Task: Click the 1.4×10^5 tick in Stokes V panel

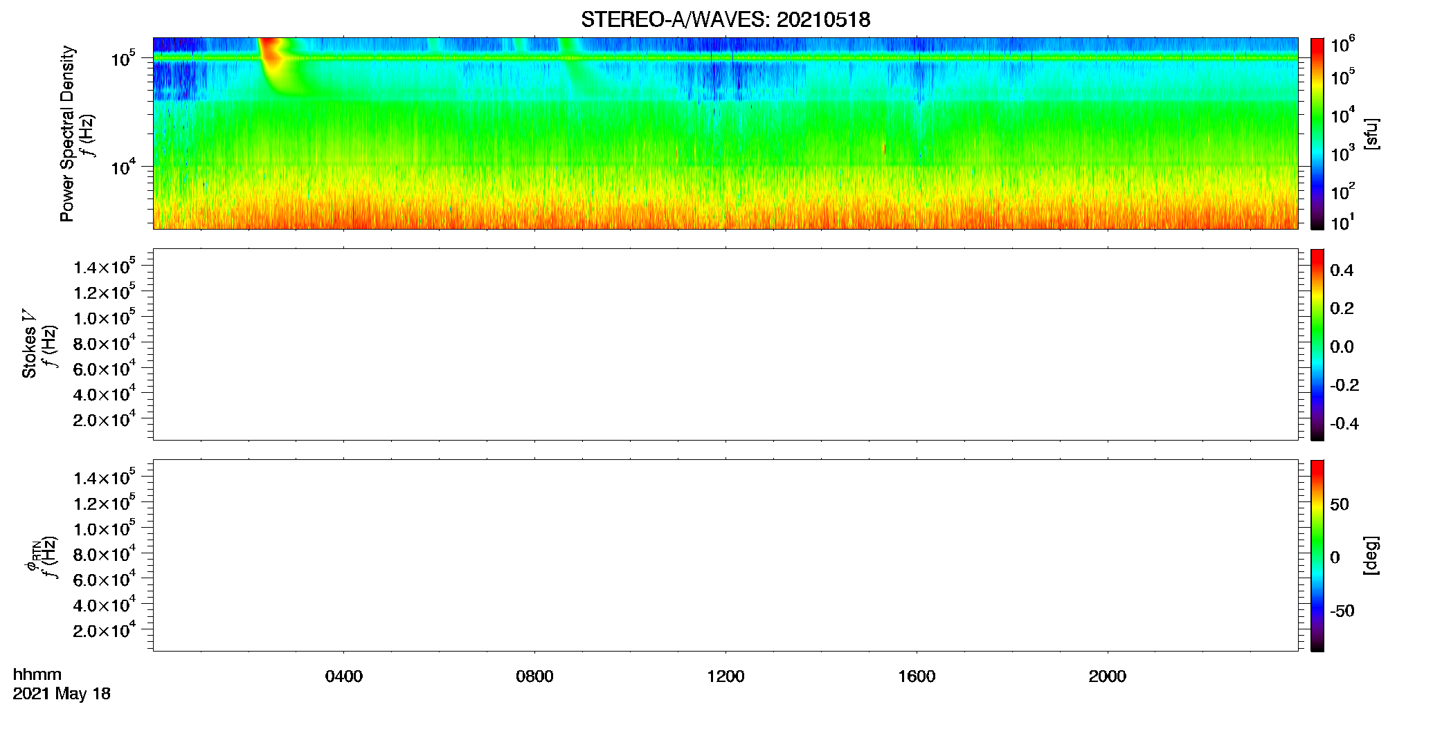Action: pos(105,266)
